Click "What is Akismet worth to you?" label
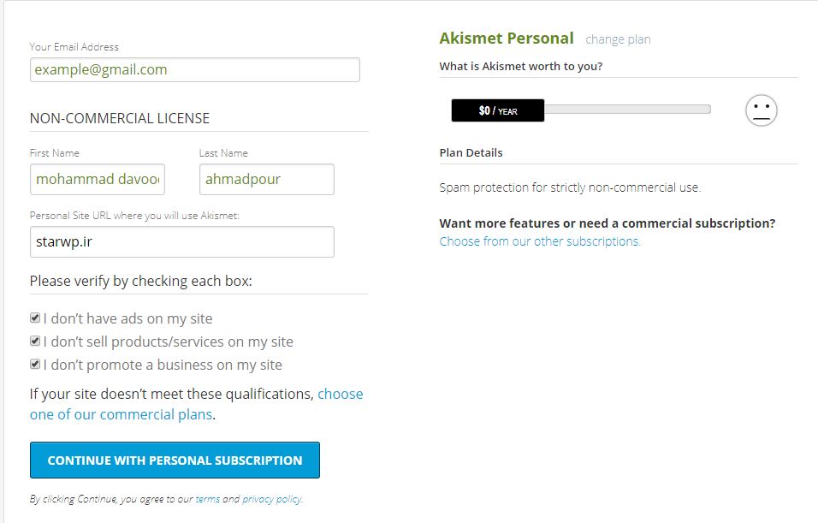 tap(520, 66)
